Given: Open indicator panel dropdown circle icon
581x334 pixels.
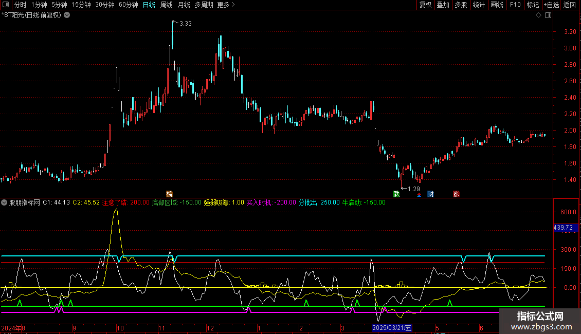Looking at the screenshot, I should coord(4,202).
